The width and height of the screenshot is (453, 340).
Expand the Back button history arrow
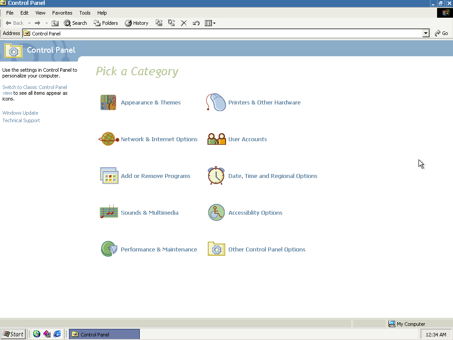click(29, 23)
